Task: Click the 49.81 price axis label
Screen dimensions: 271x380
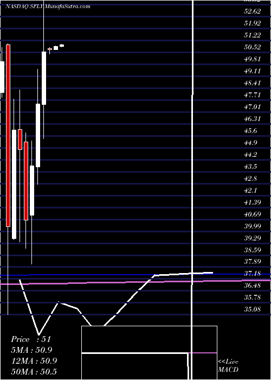Action: (253, 59)
